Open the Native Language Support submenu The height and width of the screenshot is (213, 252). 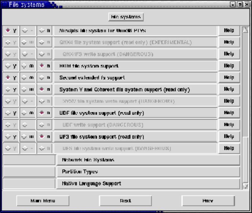(x=148, y=183)
